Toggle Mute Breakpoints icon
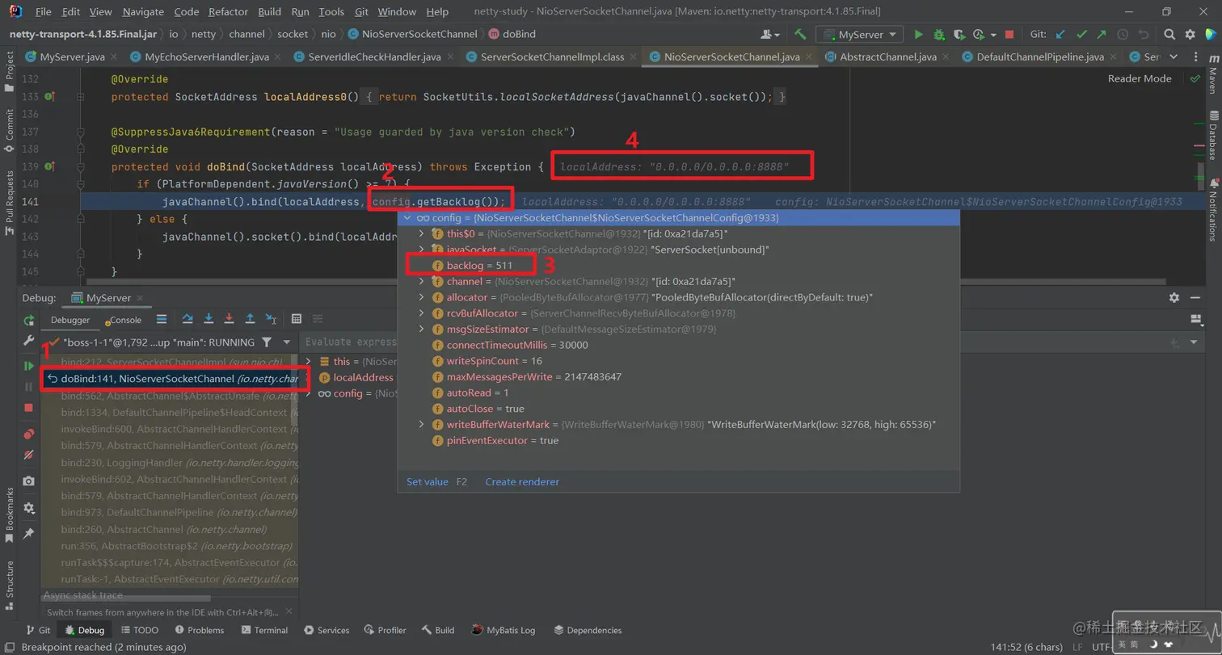The height and width of the screenshot is (655, 1222). pos(29,455)
